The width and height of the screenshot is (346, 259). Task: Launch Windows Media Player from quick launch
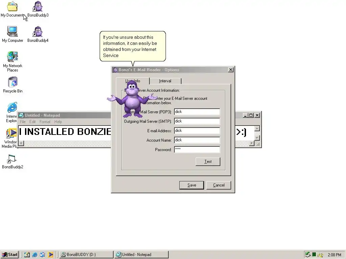(x=50, y=255)
